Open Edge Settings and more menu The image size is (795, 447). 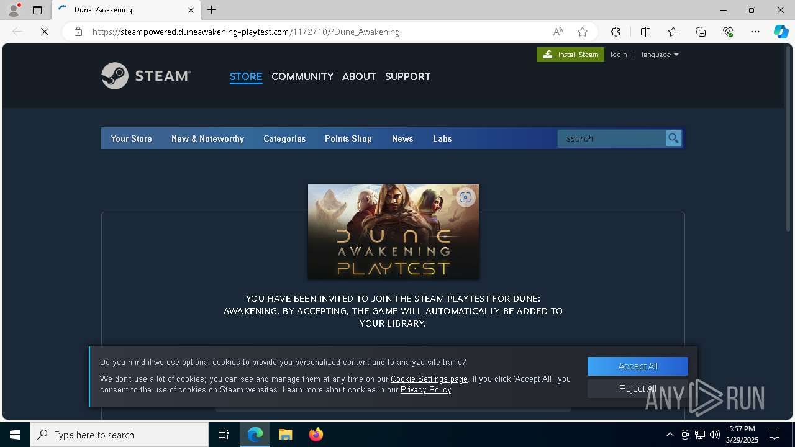(x=755, y=32)
